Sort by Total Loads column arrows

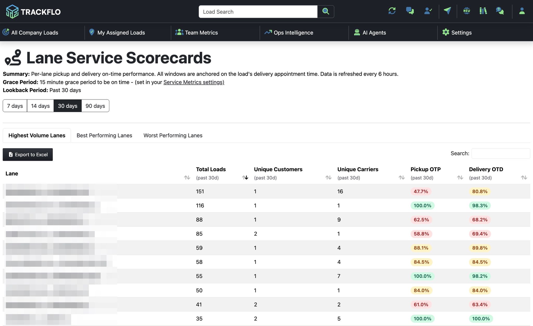[x=245, y=178]
